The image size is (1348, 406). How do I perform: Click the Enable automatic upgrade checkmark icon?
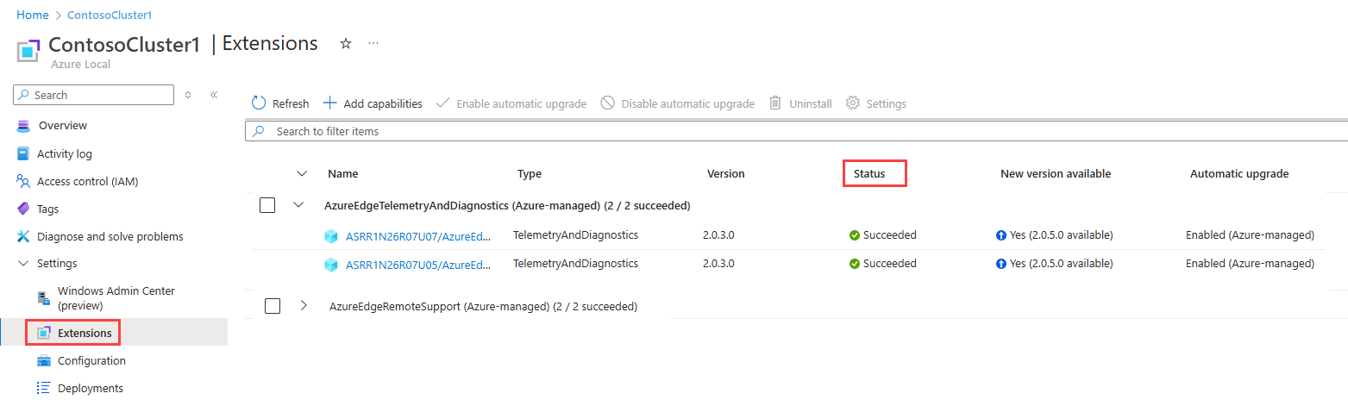(x=442, y=103)
